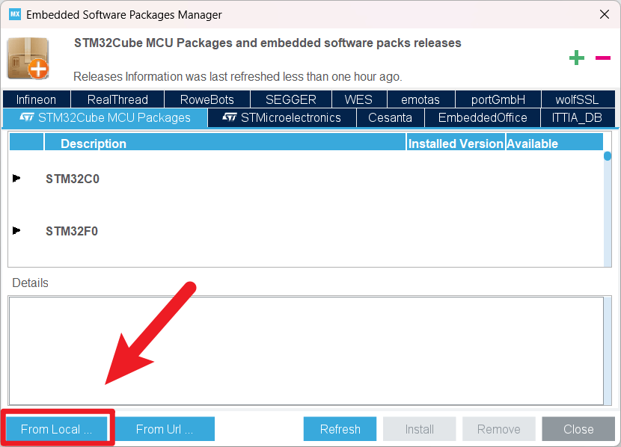Click the Refresh button
Viewport: 621px width, 447px height.
tap(340, 429)
